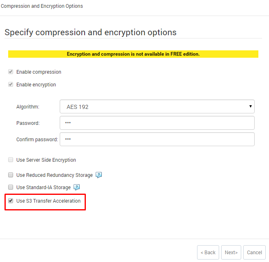
Task: Enable Use Server Side Encryption
Action: pyautogui.click(x=11, y=160)
